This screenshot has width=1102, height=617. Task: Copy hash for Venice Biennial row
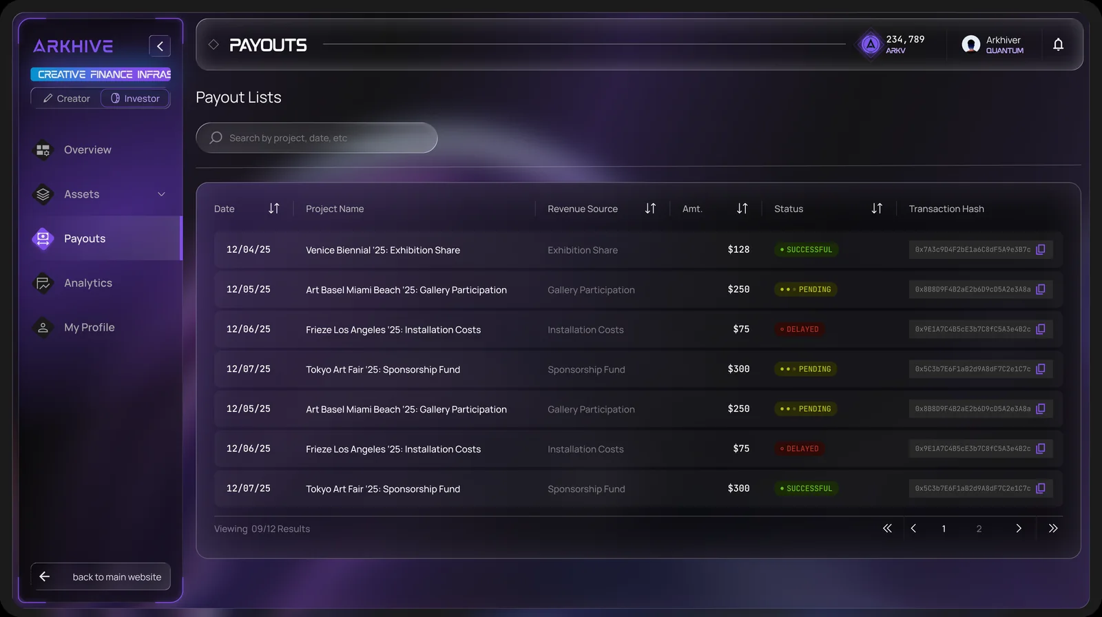tap(1041, 249)
